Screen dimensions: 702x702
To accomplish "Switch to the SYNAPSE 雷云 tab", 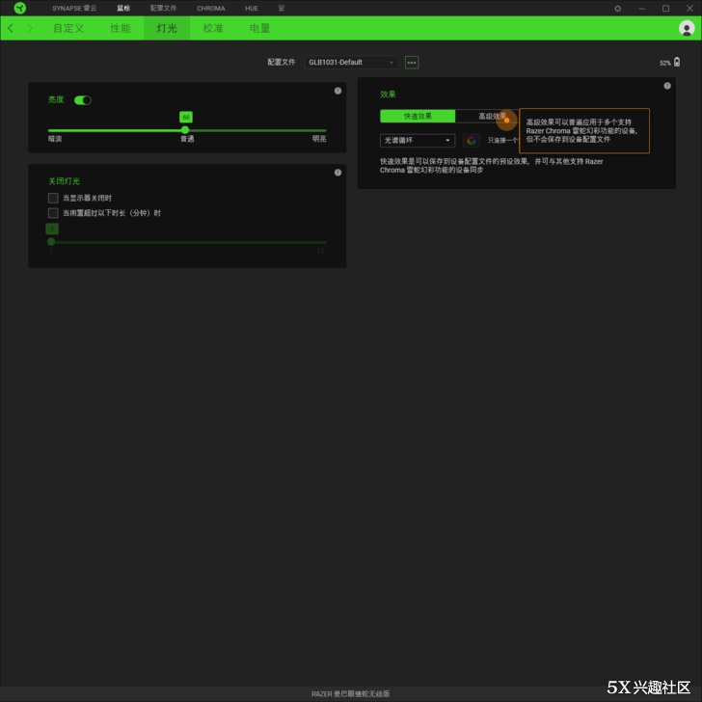I will (x=74, y=8).
